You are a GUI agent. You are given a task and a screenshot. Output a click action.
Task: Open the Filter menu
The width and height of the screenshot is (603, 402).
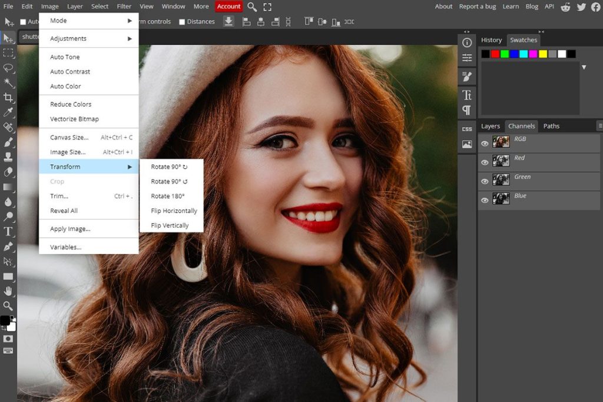coord(124,6)
